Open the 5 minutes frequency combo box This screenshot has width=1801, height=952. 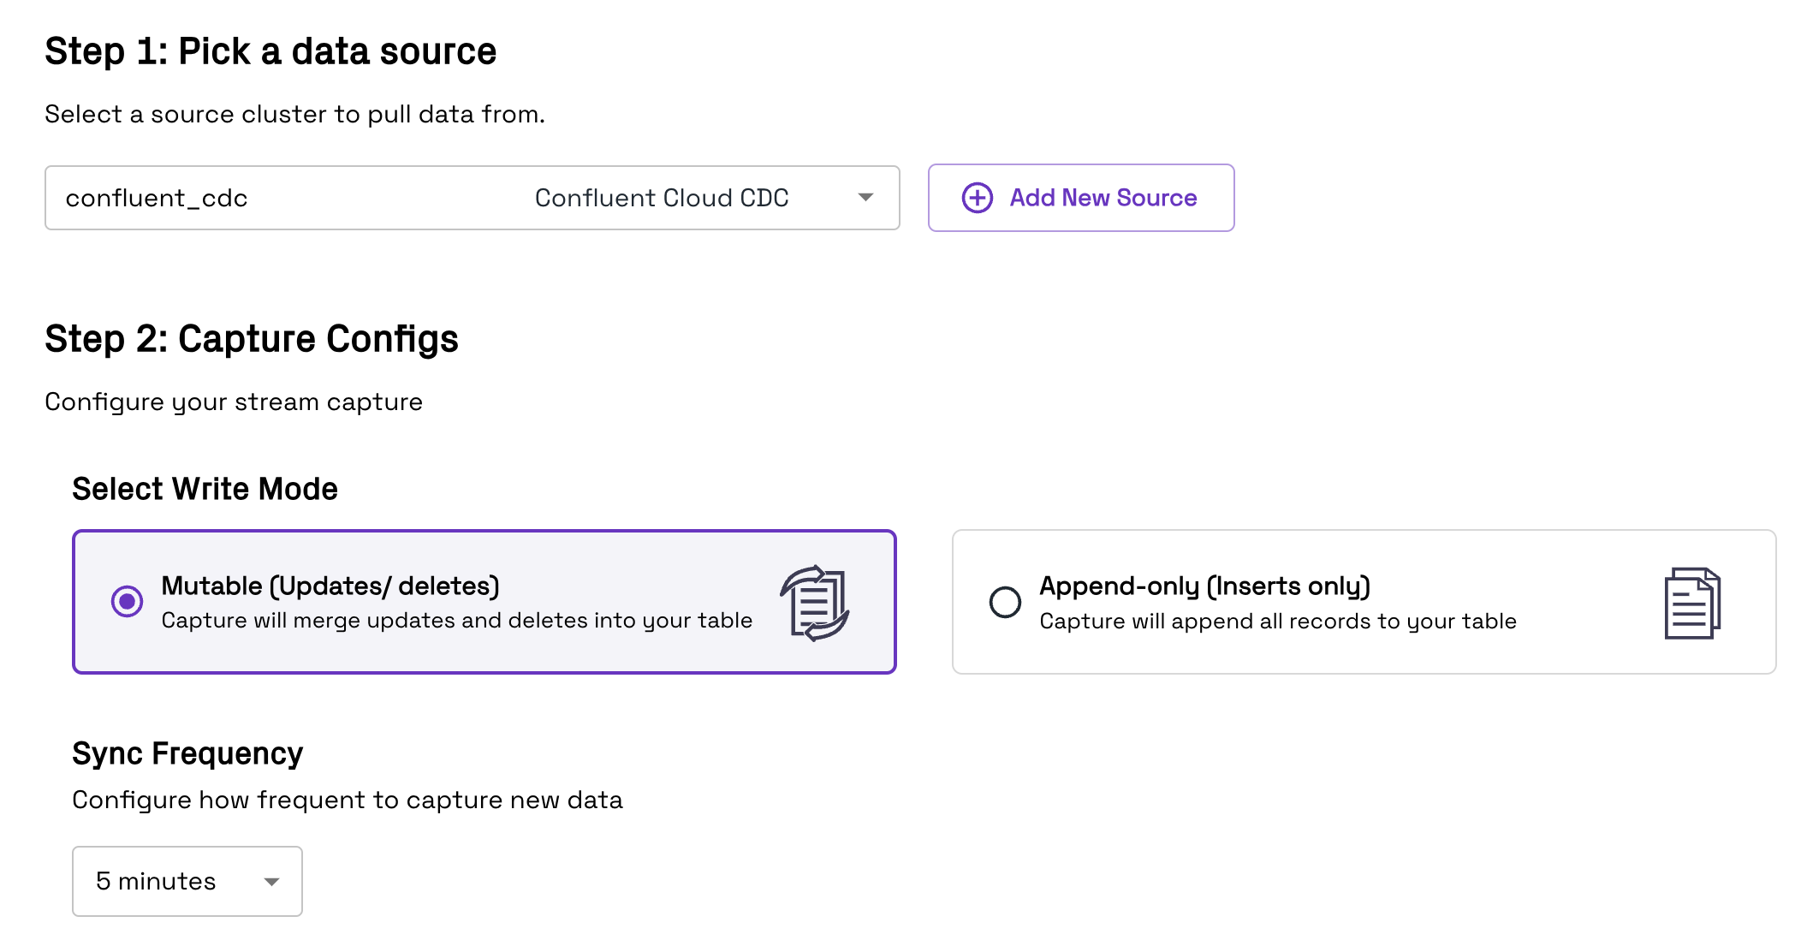[187, 881]
